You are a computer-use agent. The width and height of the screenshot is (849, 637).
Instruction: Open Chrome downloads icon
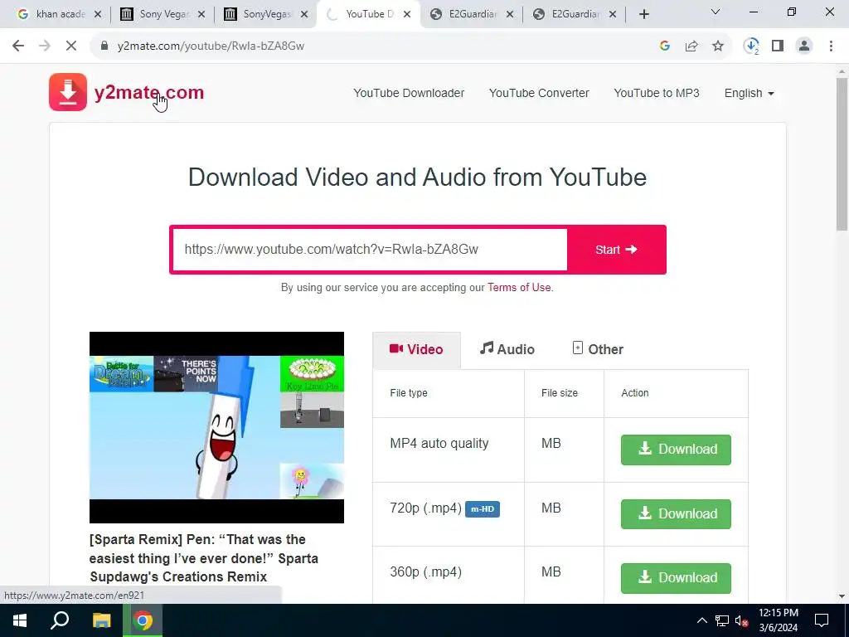(751, 46)
